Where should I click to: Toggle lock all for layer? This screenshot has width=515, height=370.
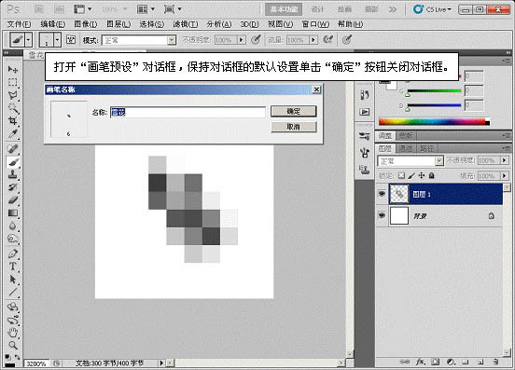pos(432,176)
